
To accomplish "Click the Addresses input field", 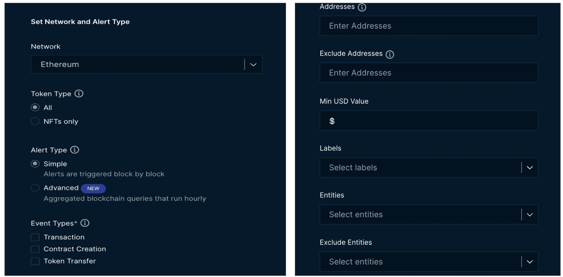I will pos(428,26).
